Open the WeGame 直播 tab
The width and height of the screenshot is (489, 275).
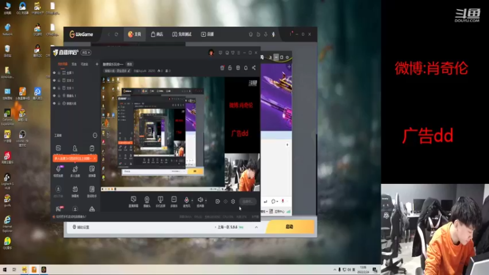tap(207, 34)
